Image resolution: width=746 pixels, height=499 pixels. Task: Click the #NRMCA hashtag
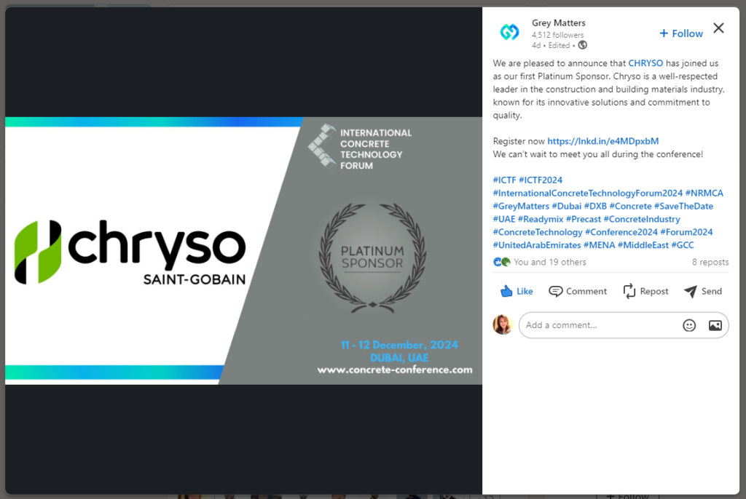tap(704, 193)
